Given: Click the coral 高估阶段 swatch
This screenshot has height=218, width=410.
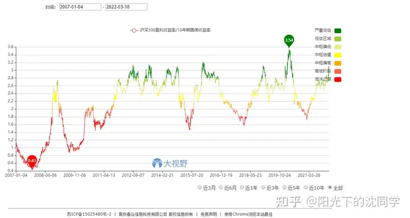Looking at the screenshot, I should tap(338, 71).
